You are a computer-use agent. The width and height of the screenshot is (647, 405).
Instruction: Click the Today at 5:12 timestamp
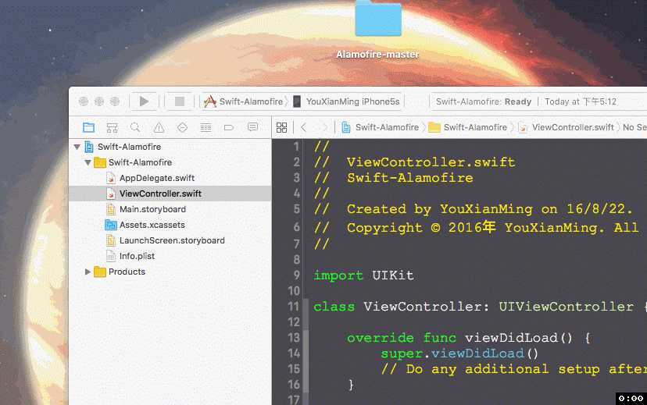[x=580, y=101]
